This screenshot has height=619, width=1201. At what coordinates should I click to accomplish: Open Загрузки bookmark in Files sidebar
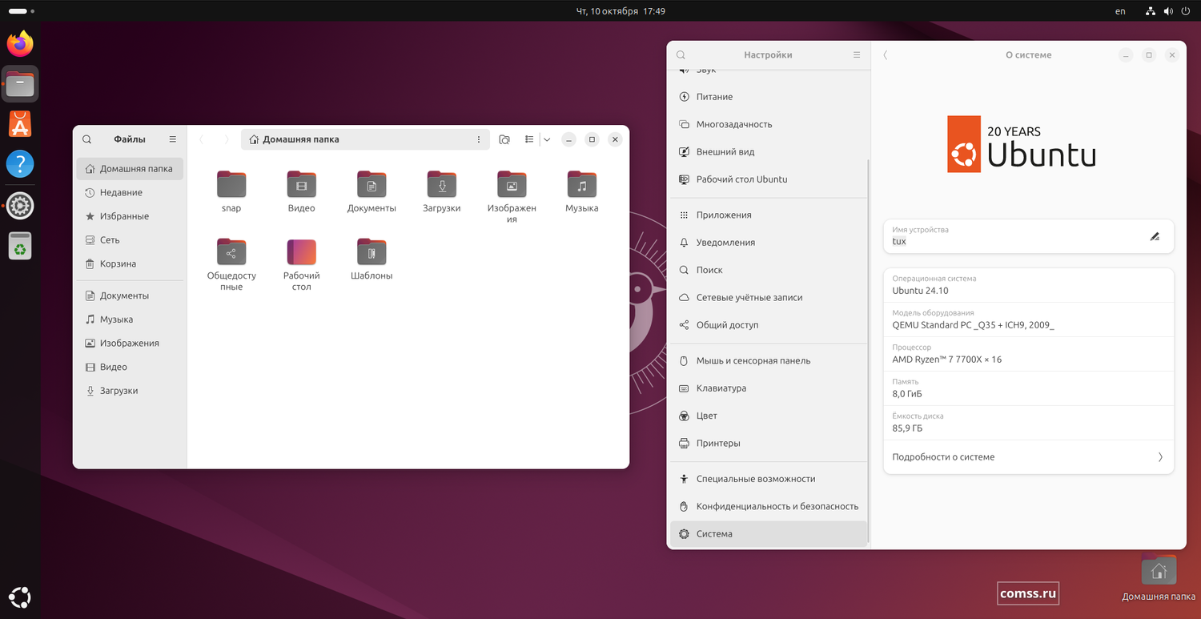tap(130, 391)
